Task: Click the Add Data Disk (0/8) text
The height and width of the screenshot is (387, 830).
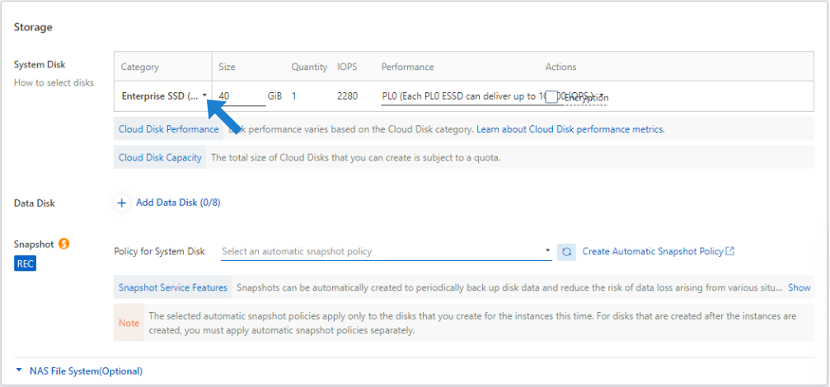Action: coord(178,203)
